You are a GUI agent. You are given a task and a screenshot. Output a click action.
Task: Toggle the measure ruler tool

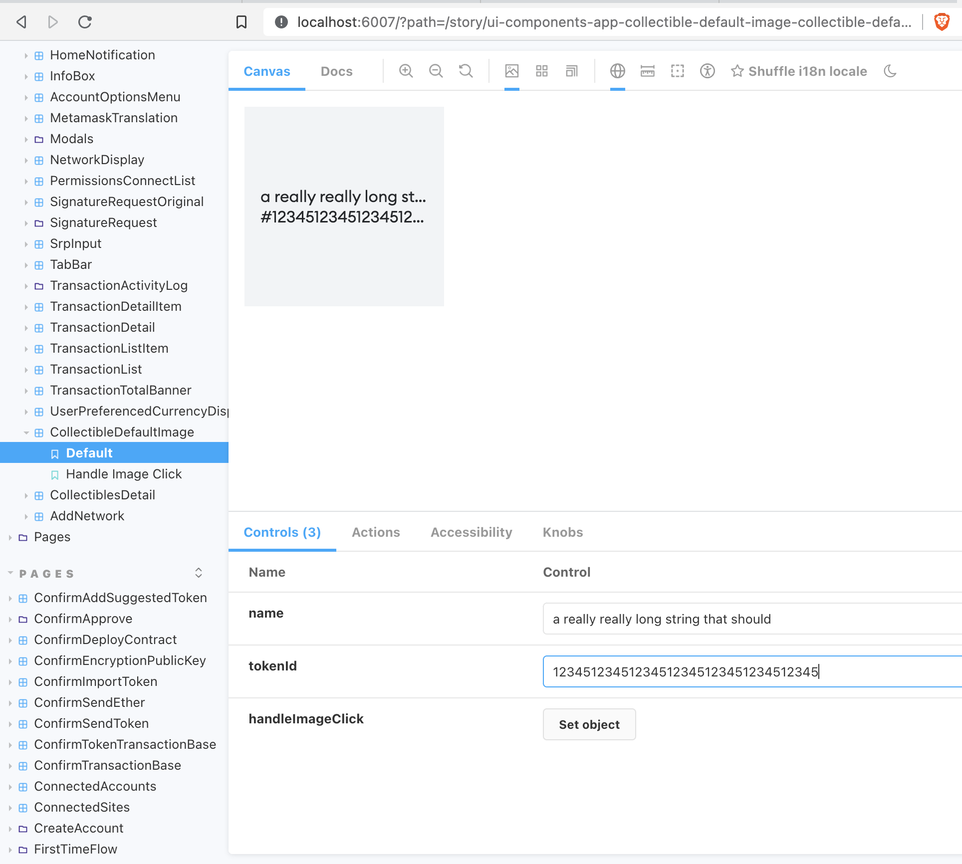647,71
